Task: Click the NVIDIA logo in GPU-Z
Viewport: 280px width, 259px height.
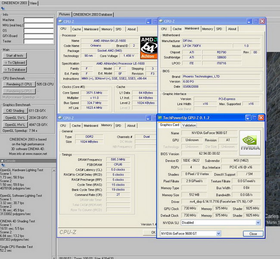Action: tap(250, 142)
